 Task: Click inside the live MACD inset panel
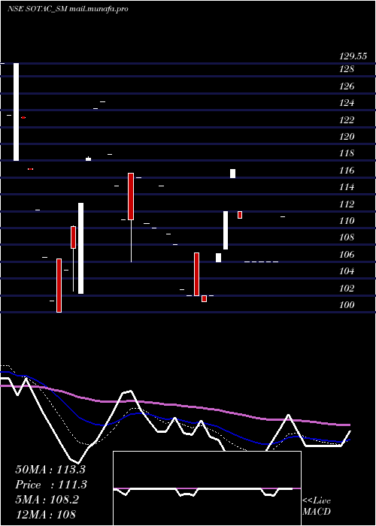(207, 488)
